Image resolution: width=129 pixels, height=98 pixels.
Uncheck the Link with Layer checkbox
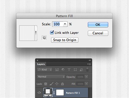click(52, 32)
